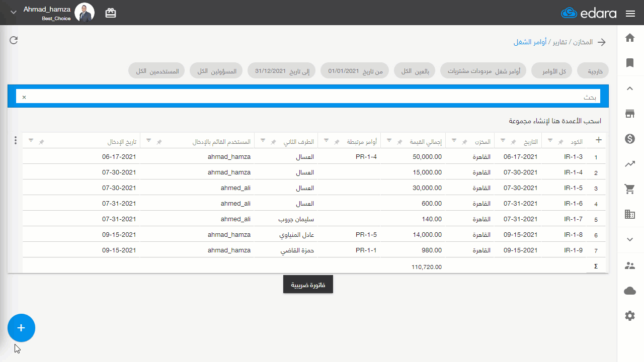The image size is (644, 362).
Task: Open the building module sidebar icon
Action: click(630, 214)
